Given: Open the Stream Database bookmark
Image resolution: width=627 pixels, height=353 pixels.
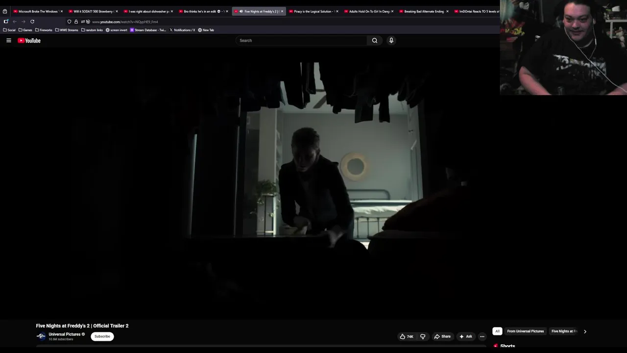Looking at the screenshot, I should (148, 30).
